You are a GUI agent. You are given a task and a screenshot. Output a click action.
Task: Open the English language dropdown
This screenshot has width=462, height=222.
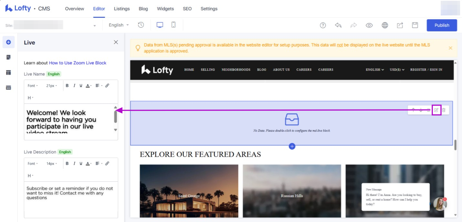point(119,25)
